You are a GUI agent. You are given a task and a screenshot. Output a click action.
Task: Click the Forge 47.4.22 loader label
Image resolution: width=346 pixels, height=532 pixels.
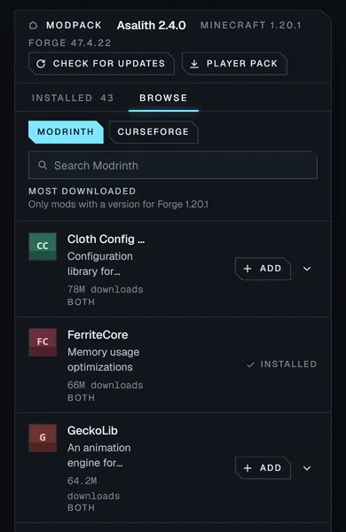[69, 43]
